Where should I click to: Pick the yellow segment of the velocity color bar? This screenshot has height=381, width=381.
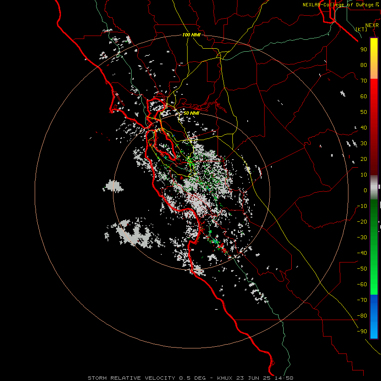(374, 58)
